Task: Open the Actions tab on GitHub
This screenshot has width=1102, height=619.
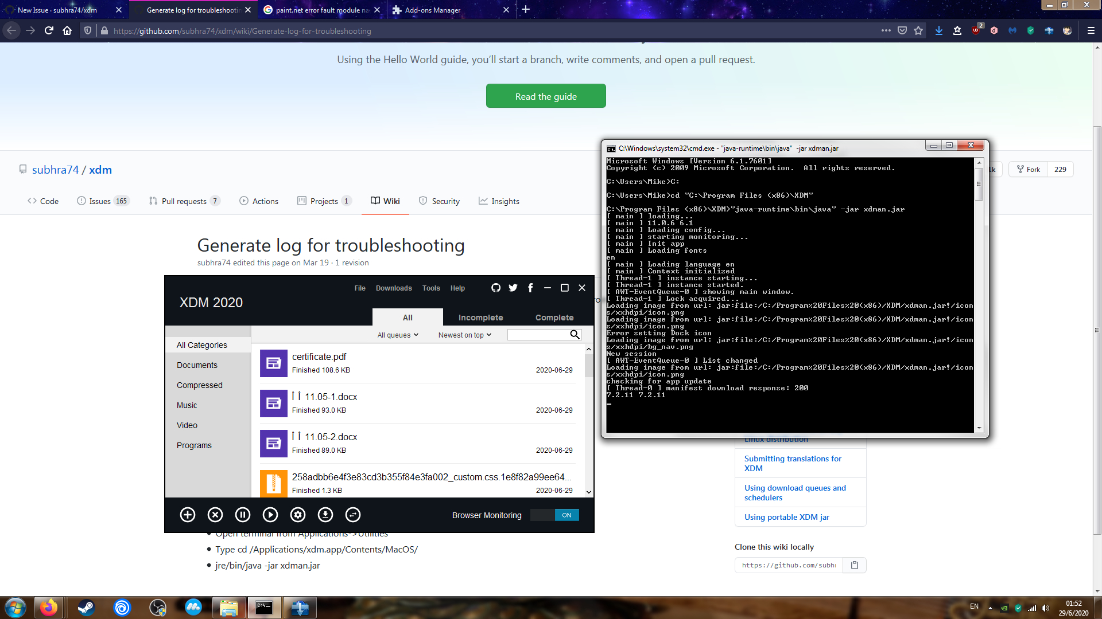Action: 259,201
